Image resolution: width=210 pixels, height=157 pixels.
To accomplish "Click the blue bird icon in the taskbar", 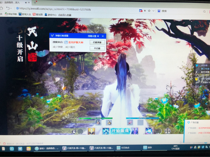I will (20, 149).
